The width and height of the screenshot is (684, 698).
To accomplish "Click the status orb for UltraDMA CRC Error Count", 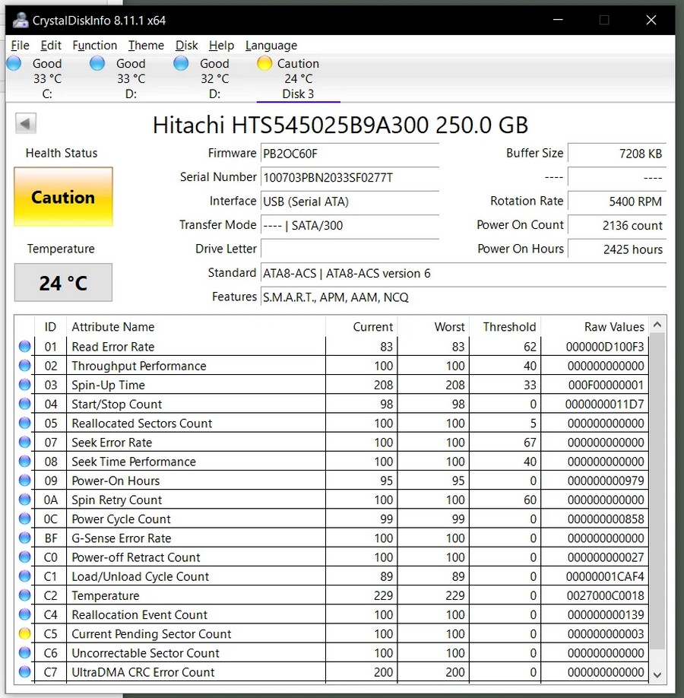I will pos(24,672).
